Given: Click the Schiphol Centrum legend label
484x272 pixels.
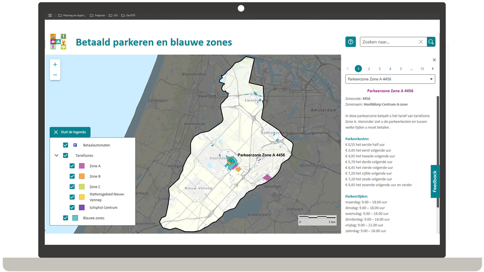Looking at the screenshot, I should pyautogui.click(x=103, y=208).
